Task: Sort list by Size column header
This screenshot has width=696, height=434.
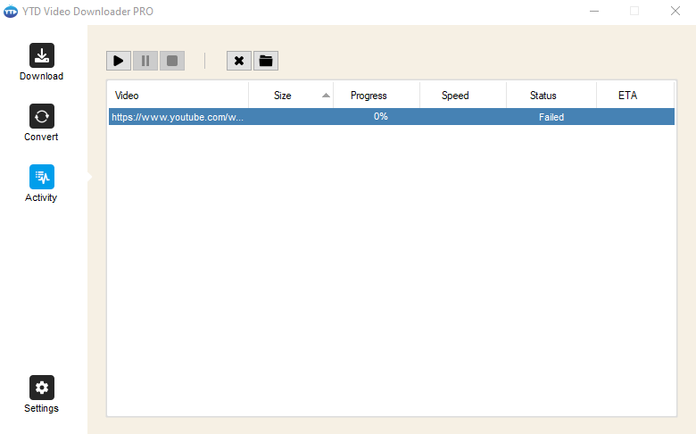Action: tap(291, 95)
